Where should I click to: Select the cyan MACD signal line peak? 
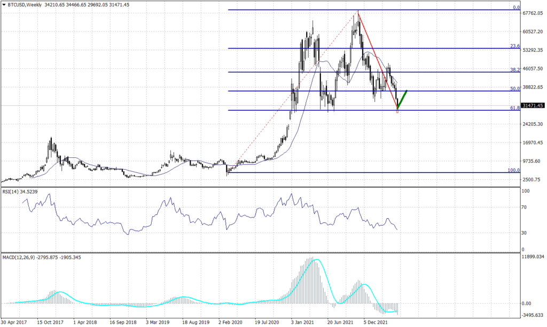(317, 260)
